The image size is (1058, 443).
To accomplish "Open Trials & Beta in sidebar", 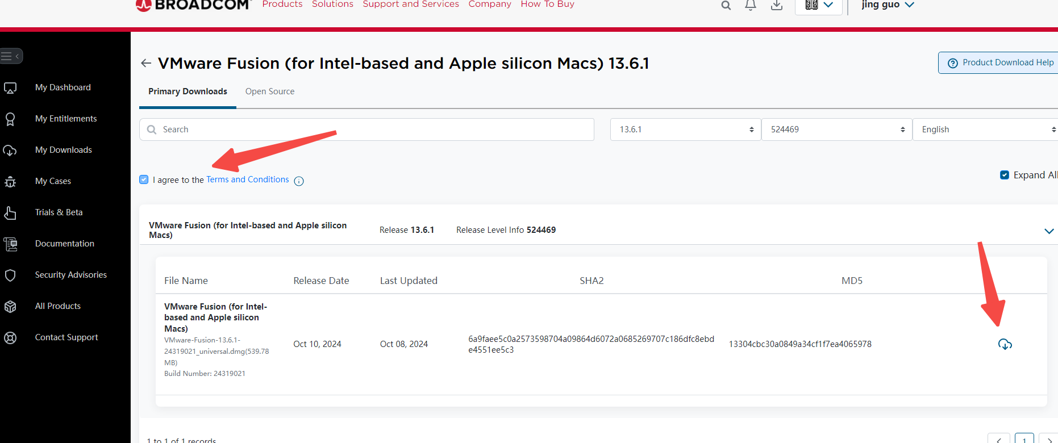I will [59, 212].
